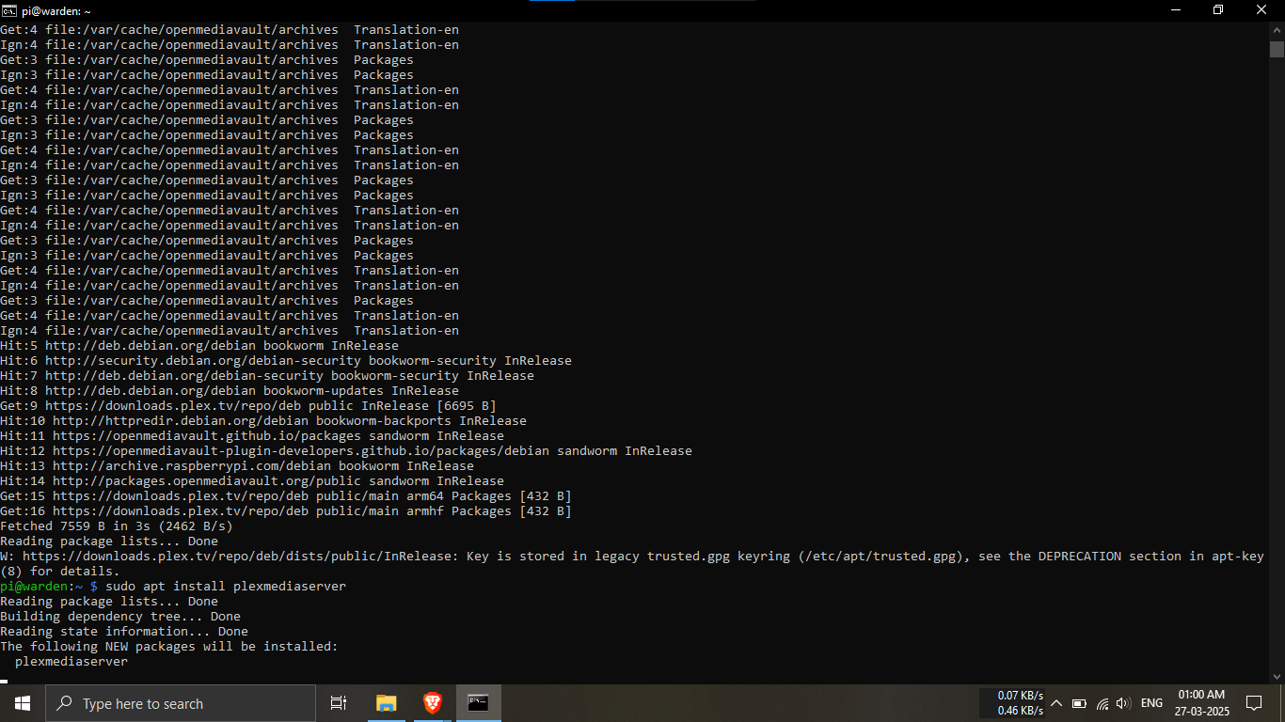Open the clock and calendar flyout
Screen dimensions: 1285x722
tap(1201, 703)
